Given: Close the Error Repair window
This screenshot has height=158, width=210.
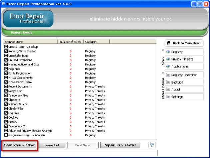Looking at the screenshot, I should pyautogui.click(x=206, y=4).
